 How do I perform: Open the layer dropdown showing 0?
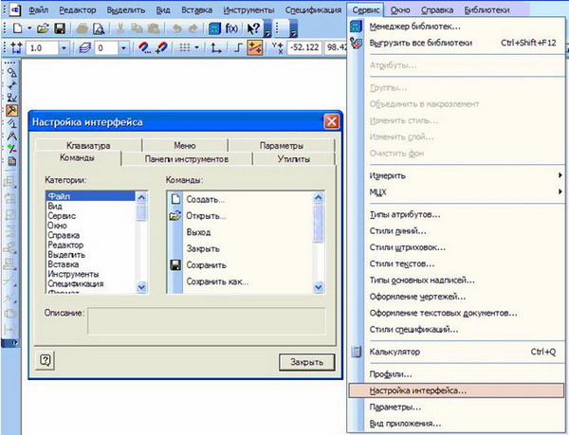click(x=121, y=47)
